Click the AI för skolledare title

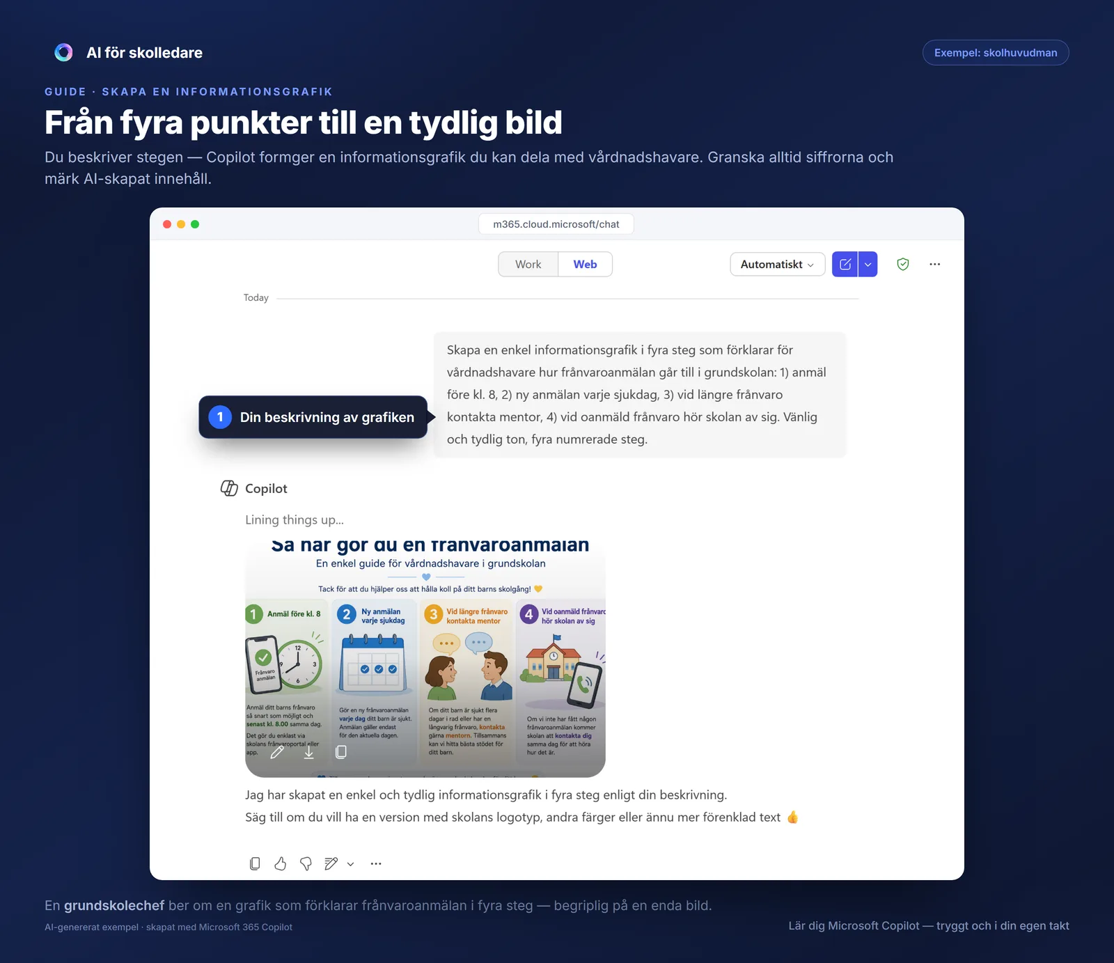tap(144, 53)
